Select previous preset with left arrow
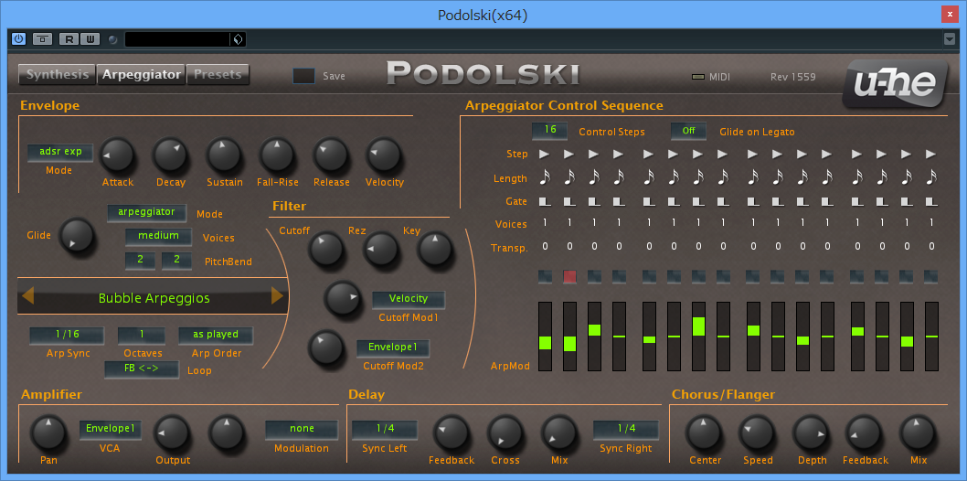 point(27,296)
